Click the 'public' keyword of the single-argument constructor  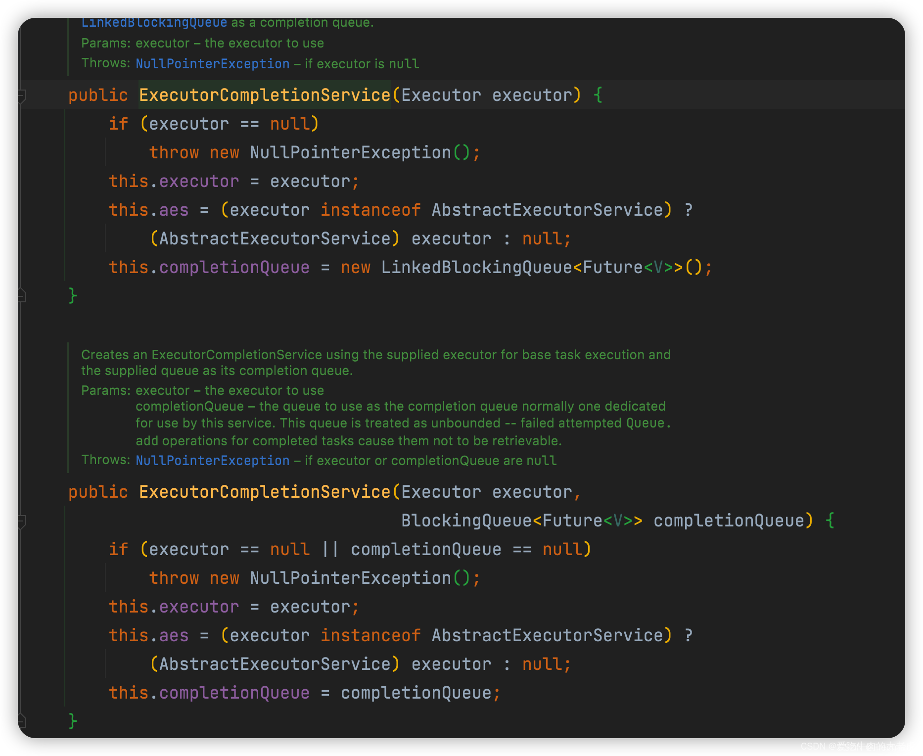[x=98, y=95]
